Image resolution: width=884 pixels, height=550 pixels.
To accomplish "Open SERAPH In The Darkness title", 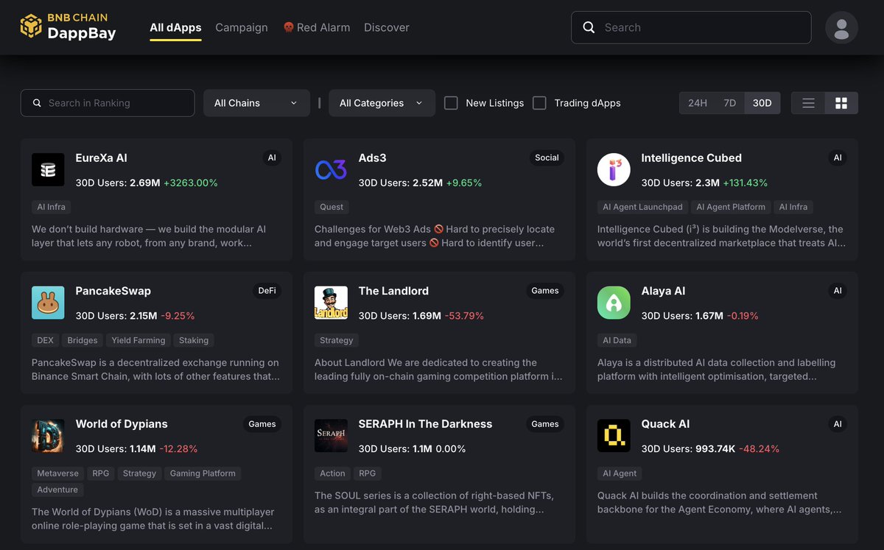I will [x=426, y=424].
